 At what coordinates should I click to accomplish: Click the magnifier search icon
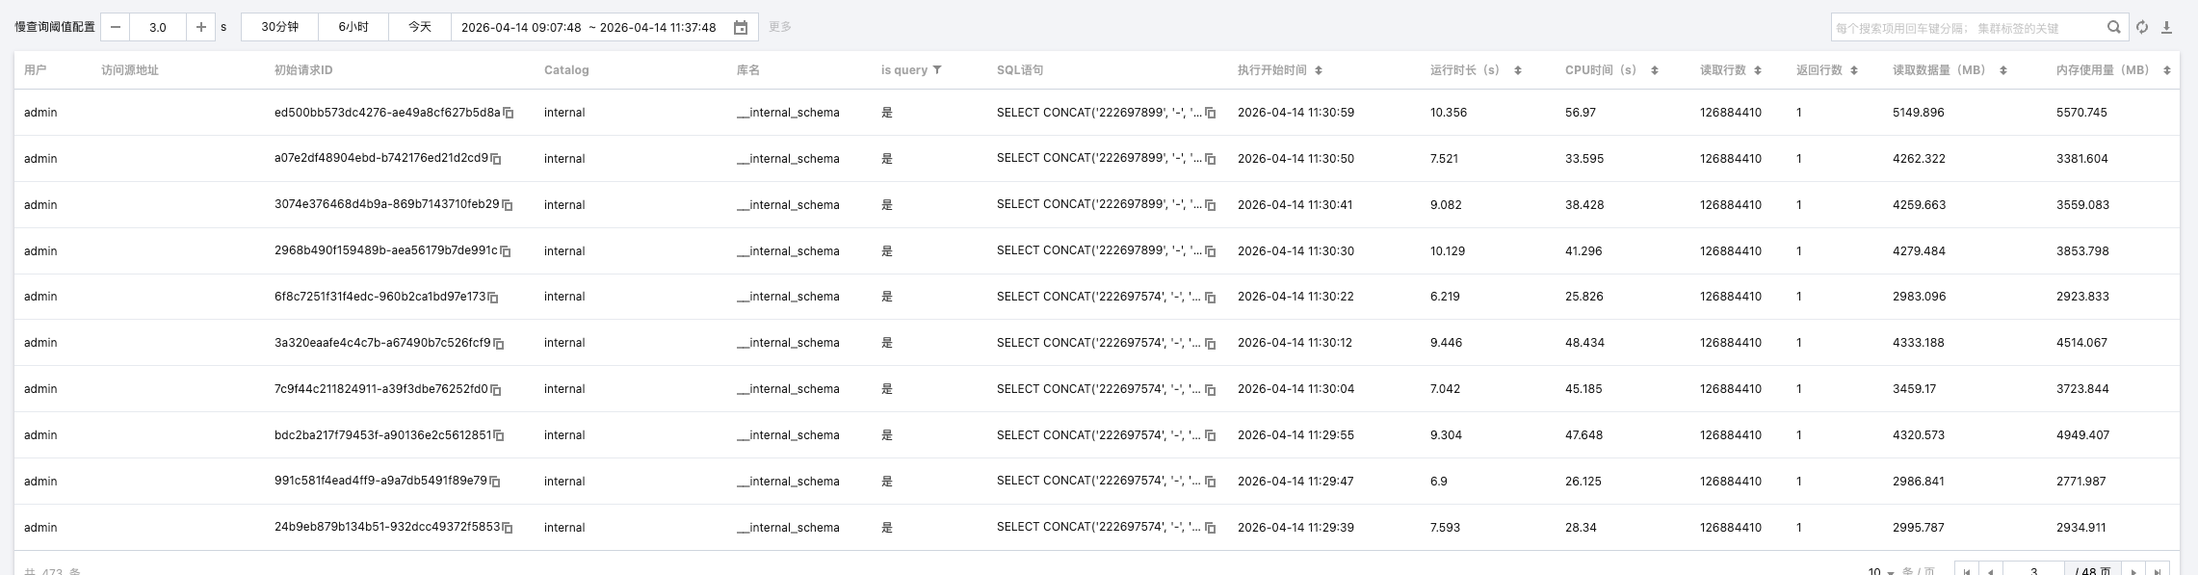[x=2113, y=27]
